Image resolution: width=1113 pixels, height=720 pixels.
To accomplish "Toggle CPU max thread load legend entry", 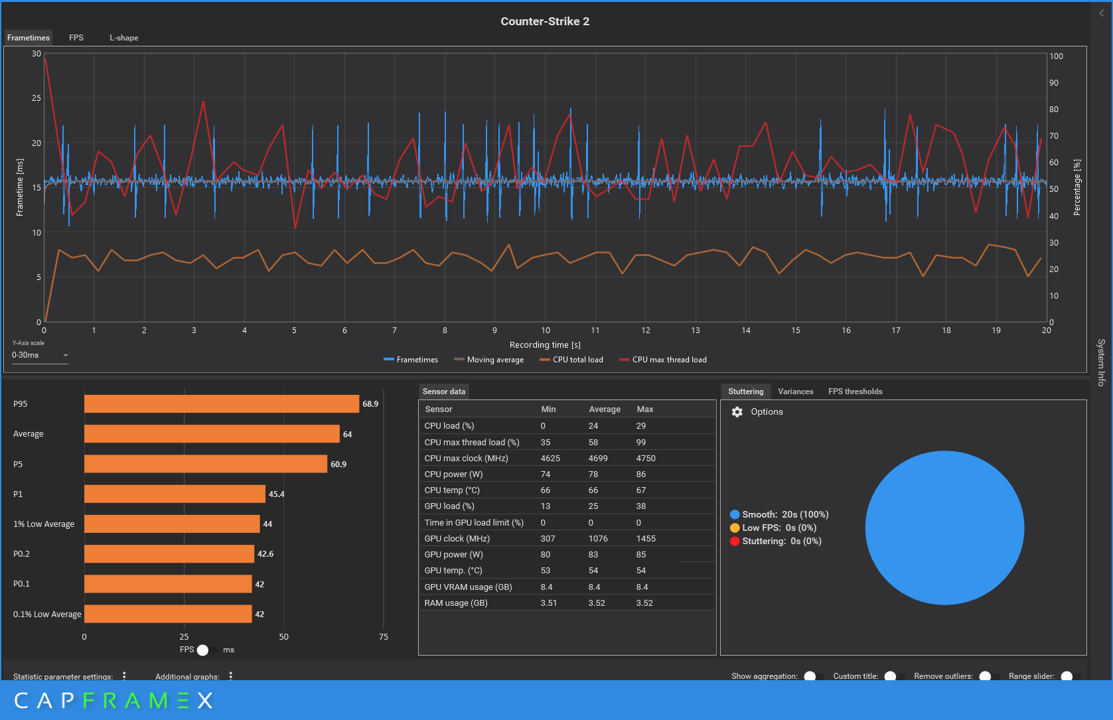I will pos(663,360).
